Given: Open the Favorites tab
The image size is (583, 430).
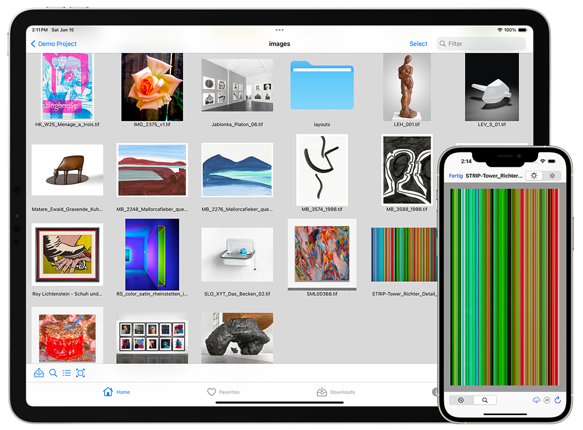Looking at the screenshot, I should coord(224,392).
